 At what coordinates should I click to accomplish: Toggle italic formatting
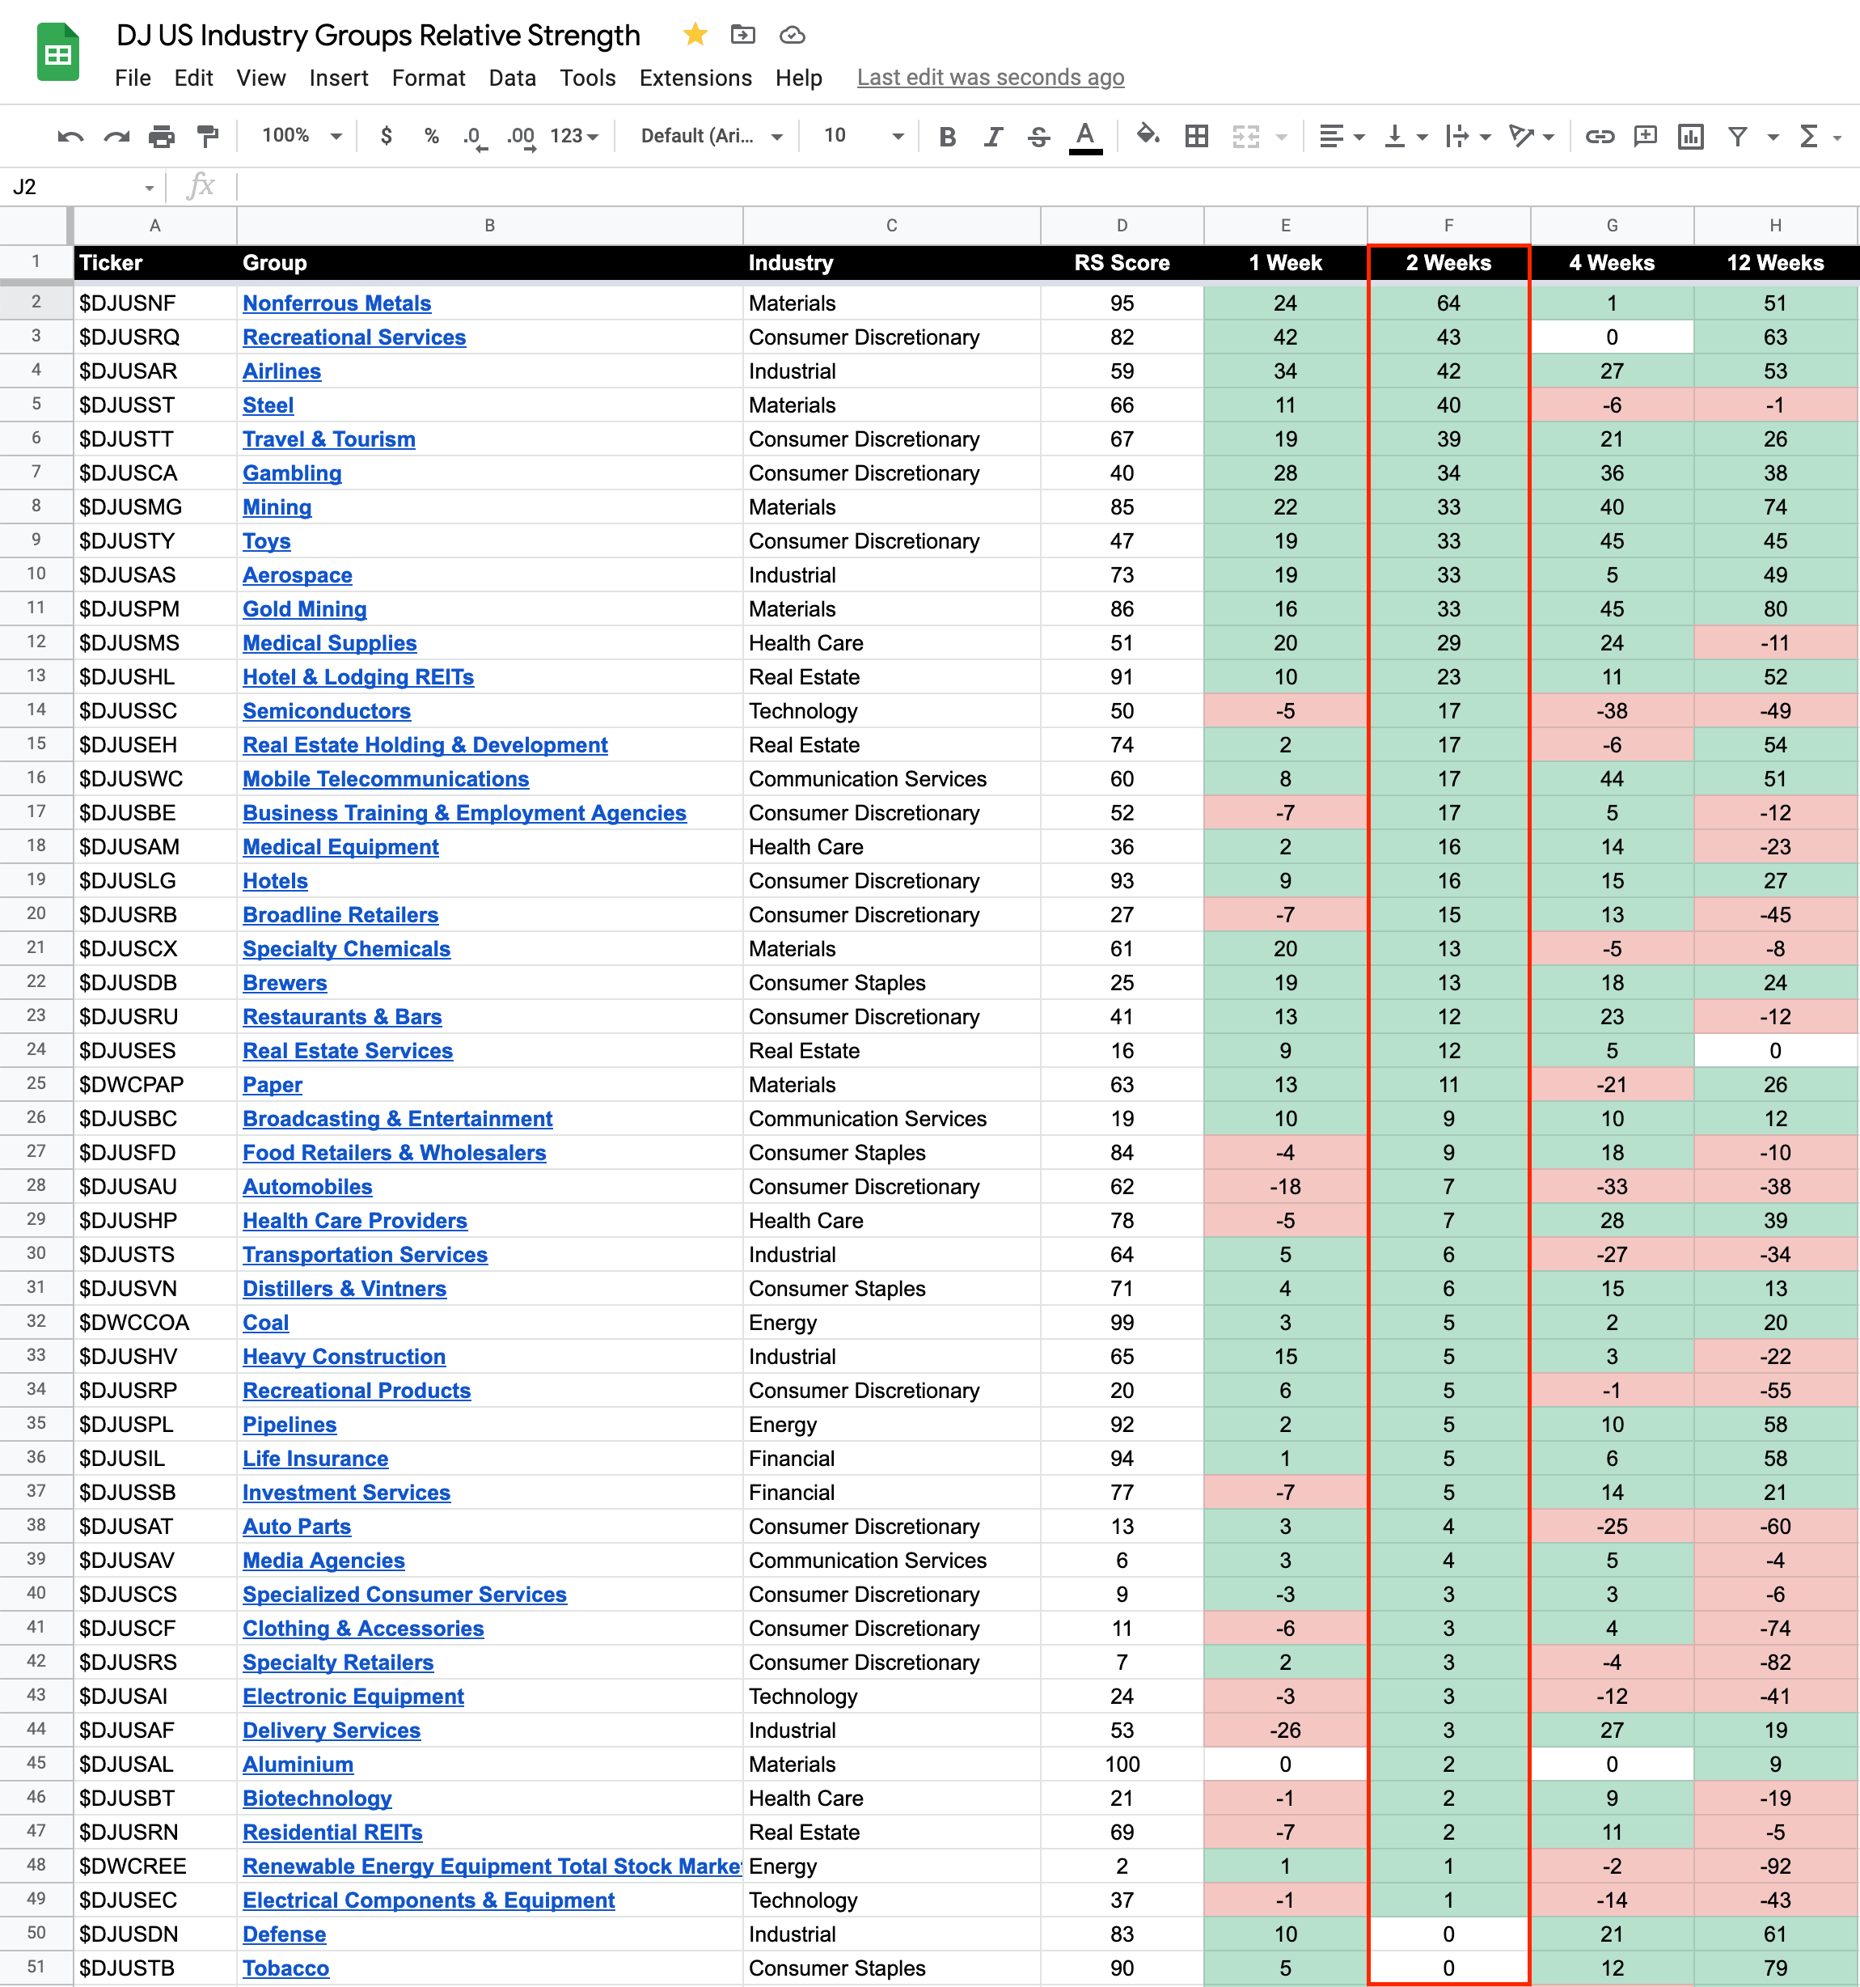993,136
